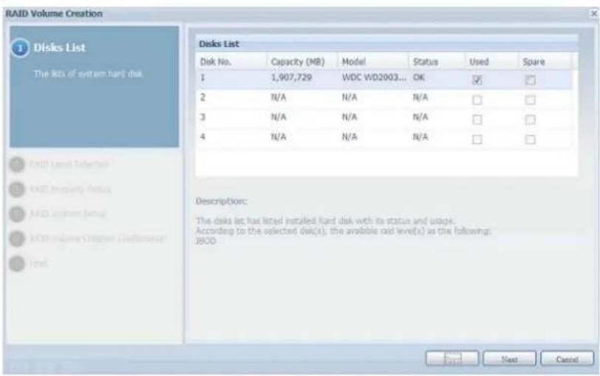
Task: Select the OK status cell
Action: (419, 78)
